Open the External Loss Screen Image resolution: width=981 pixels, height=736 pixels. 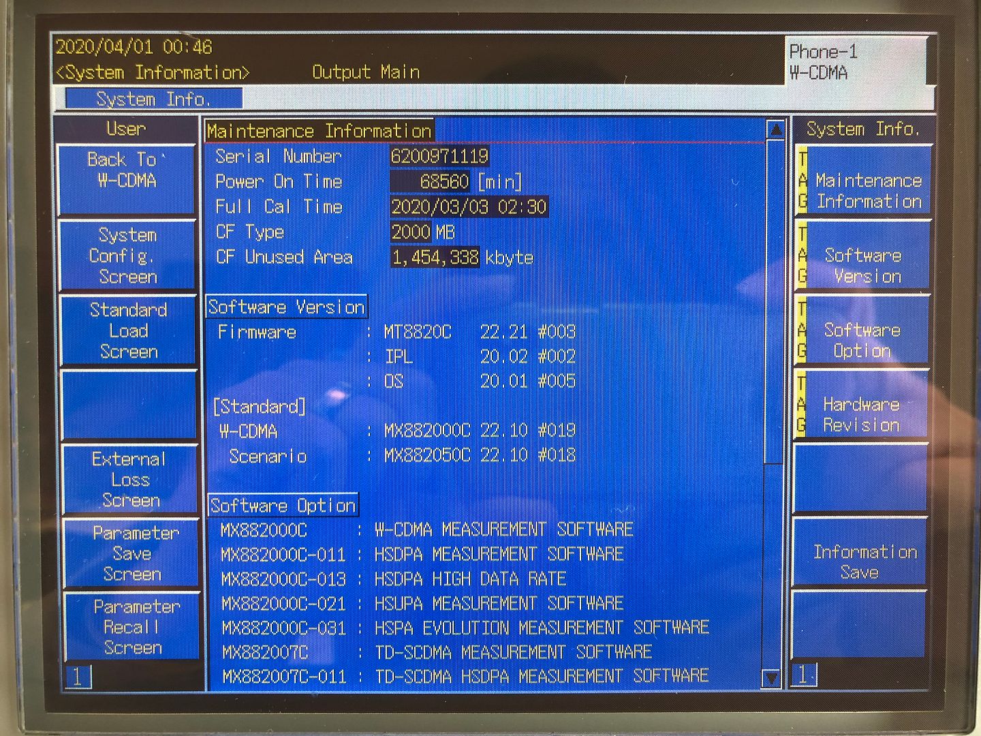129,480
